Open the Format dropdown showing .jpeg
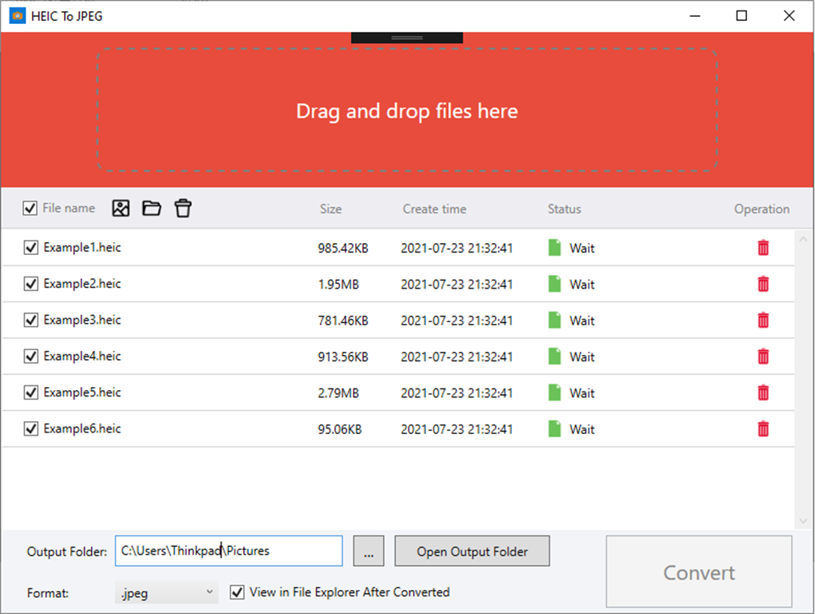The image size is (815, 614). pos(166,592)
